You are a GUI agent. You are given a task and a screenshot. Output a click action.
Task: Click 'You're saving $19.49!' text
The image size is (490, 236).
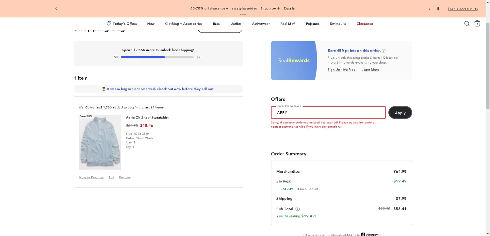coord(296,216)
